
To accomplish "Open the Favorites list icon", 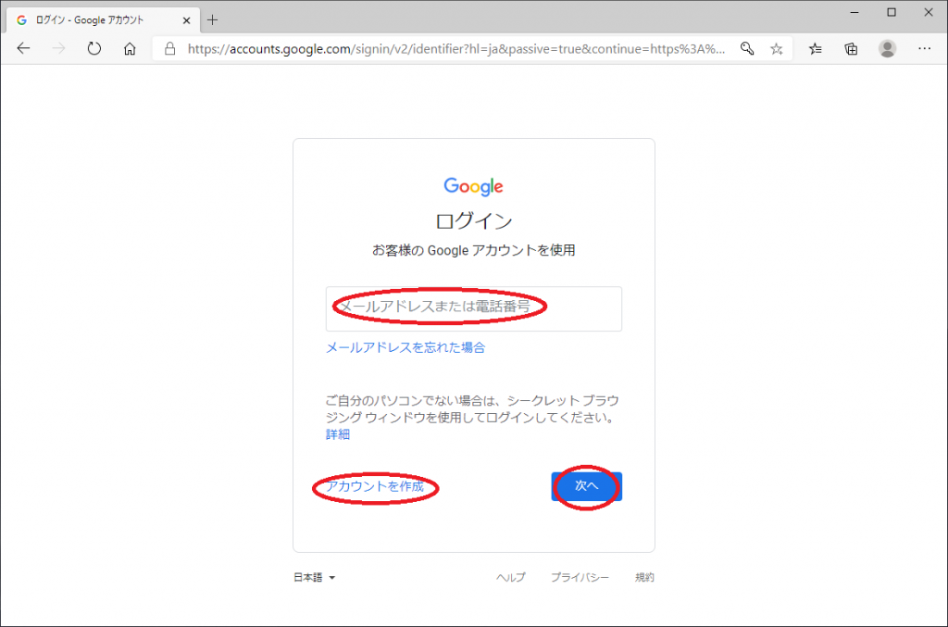I will (816, 49).
